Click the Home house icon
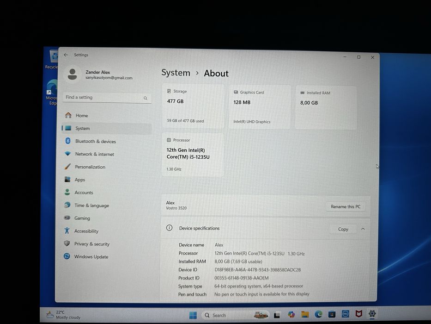 pos(68,115)
